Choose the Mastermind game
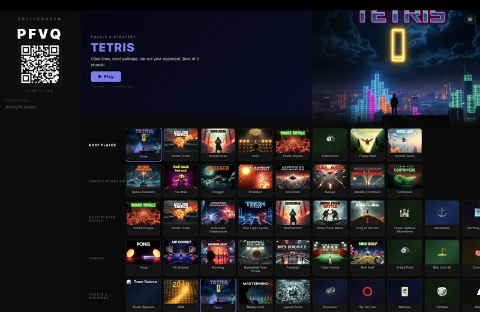 coord(256,295)
